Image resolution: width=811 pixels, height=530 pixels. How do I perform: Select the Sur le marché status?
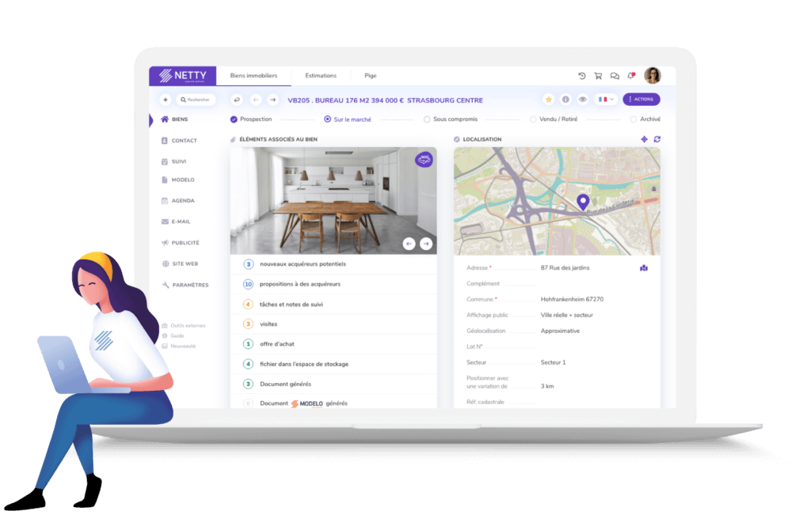[x=347, y=119]
